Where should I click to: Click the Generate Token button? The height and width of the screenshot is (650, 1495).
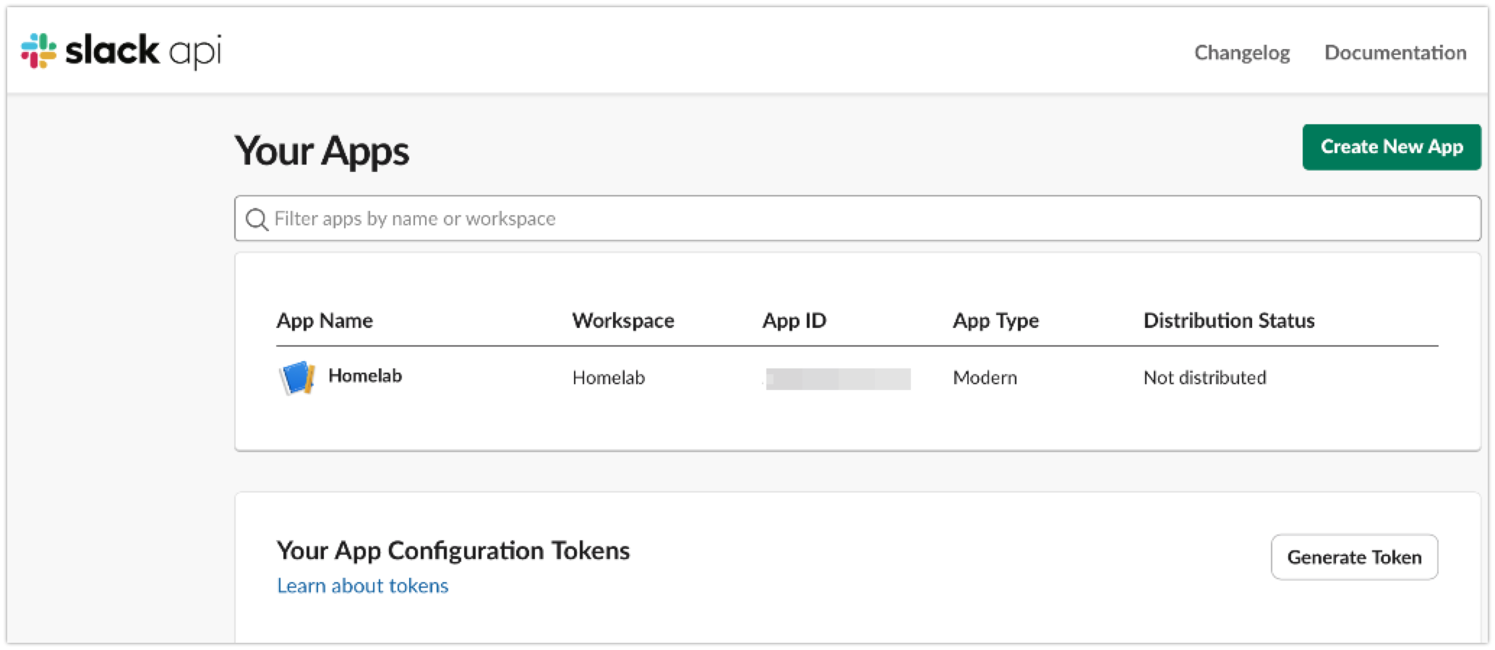(1354, 557)
